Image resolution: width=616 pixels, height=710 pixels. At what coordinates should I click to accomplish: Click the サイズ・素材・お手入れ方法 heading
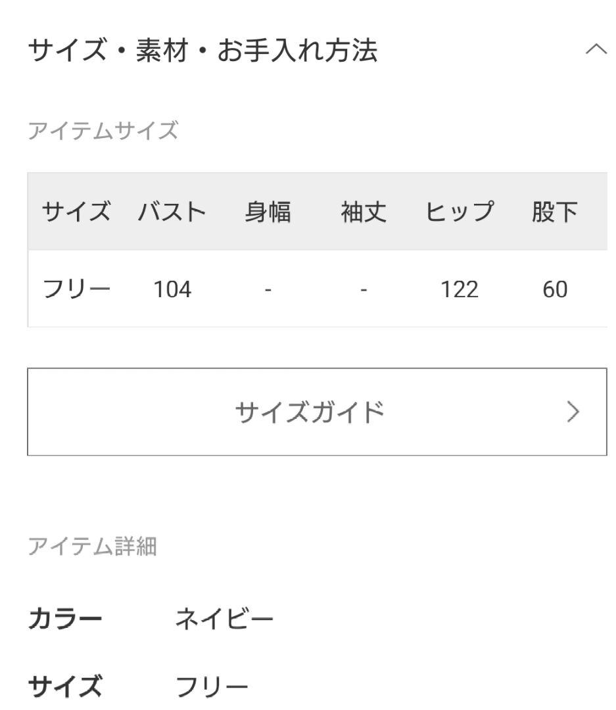pyautogui.click(x=202, y=50)
